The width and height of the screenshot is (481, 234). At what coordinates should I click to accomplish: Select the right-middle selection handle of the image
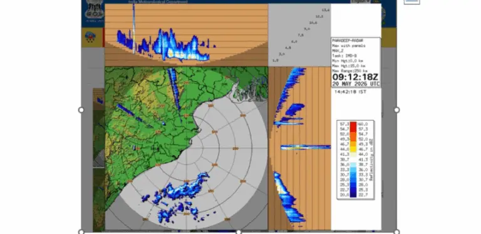396,110
